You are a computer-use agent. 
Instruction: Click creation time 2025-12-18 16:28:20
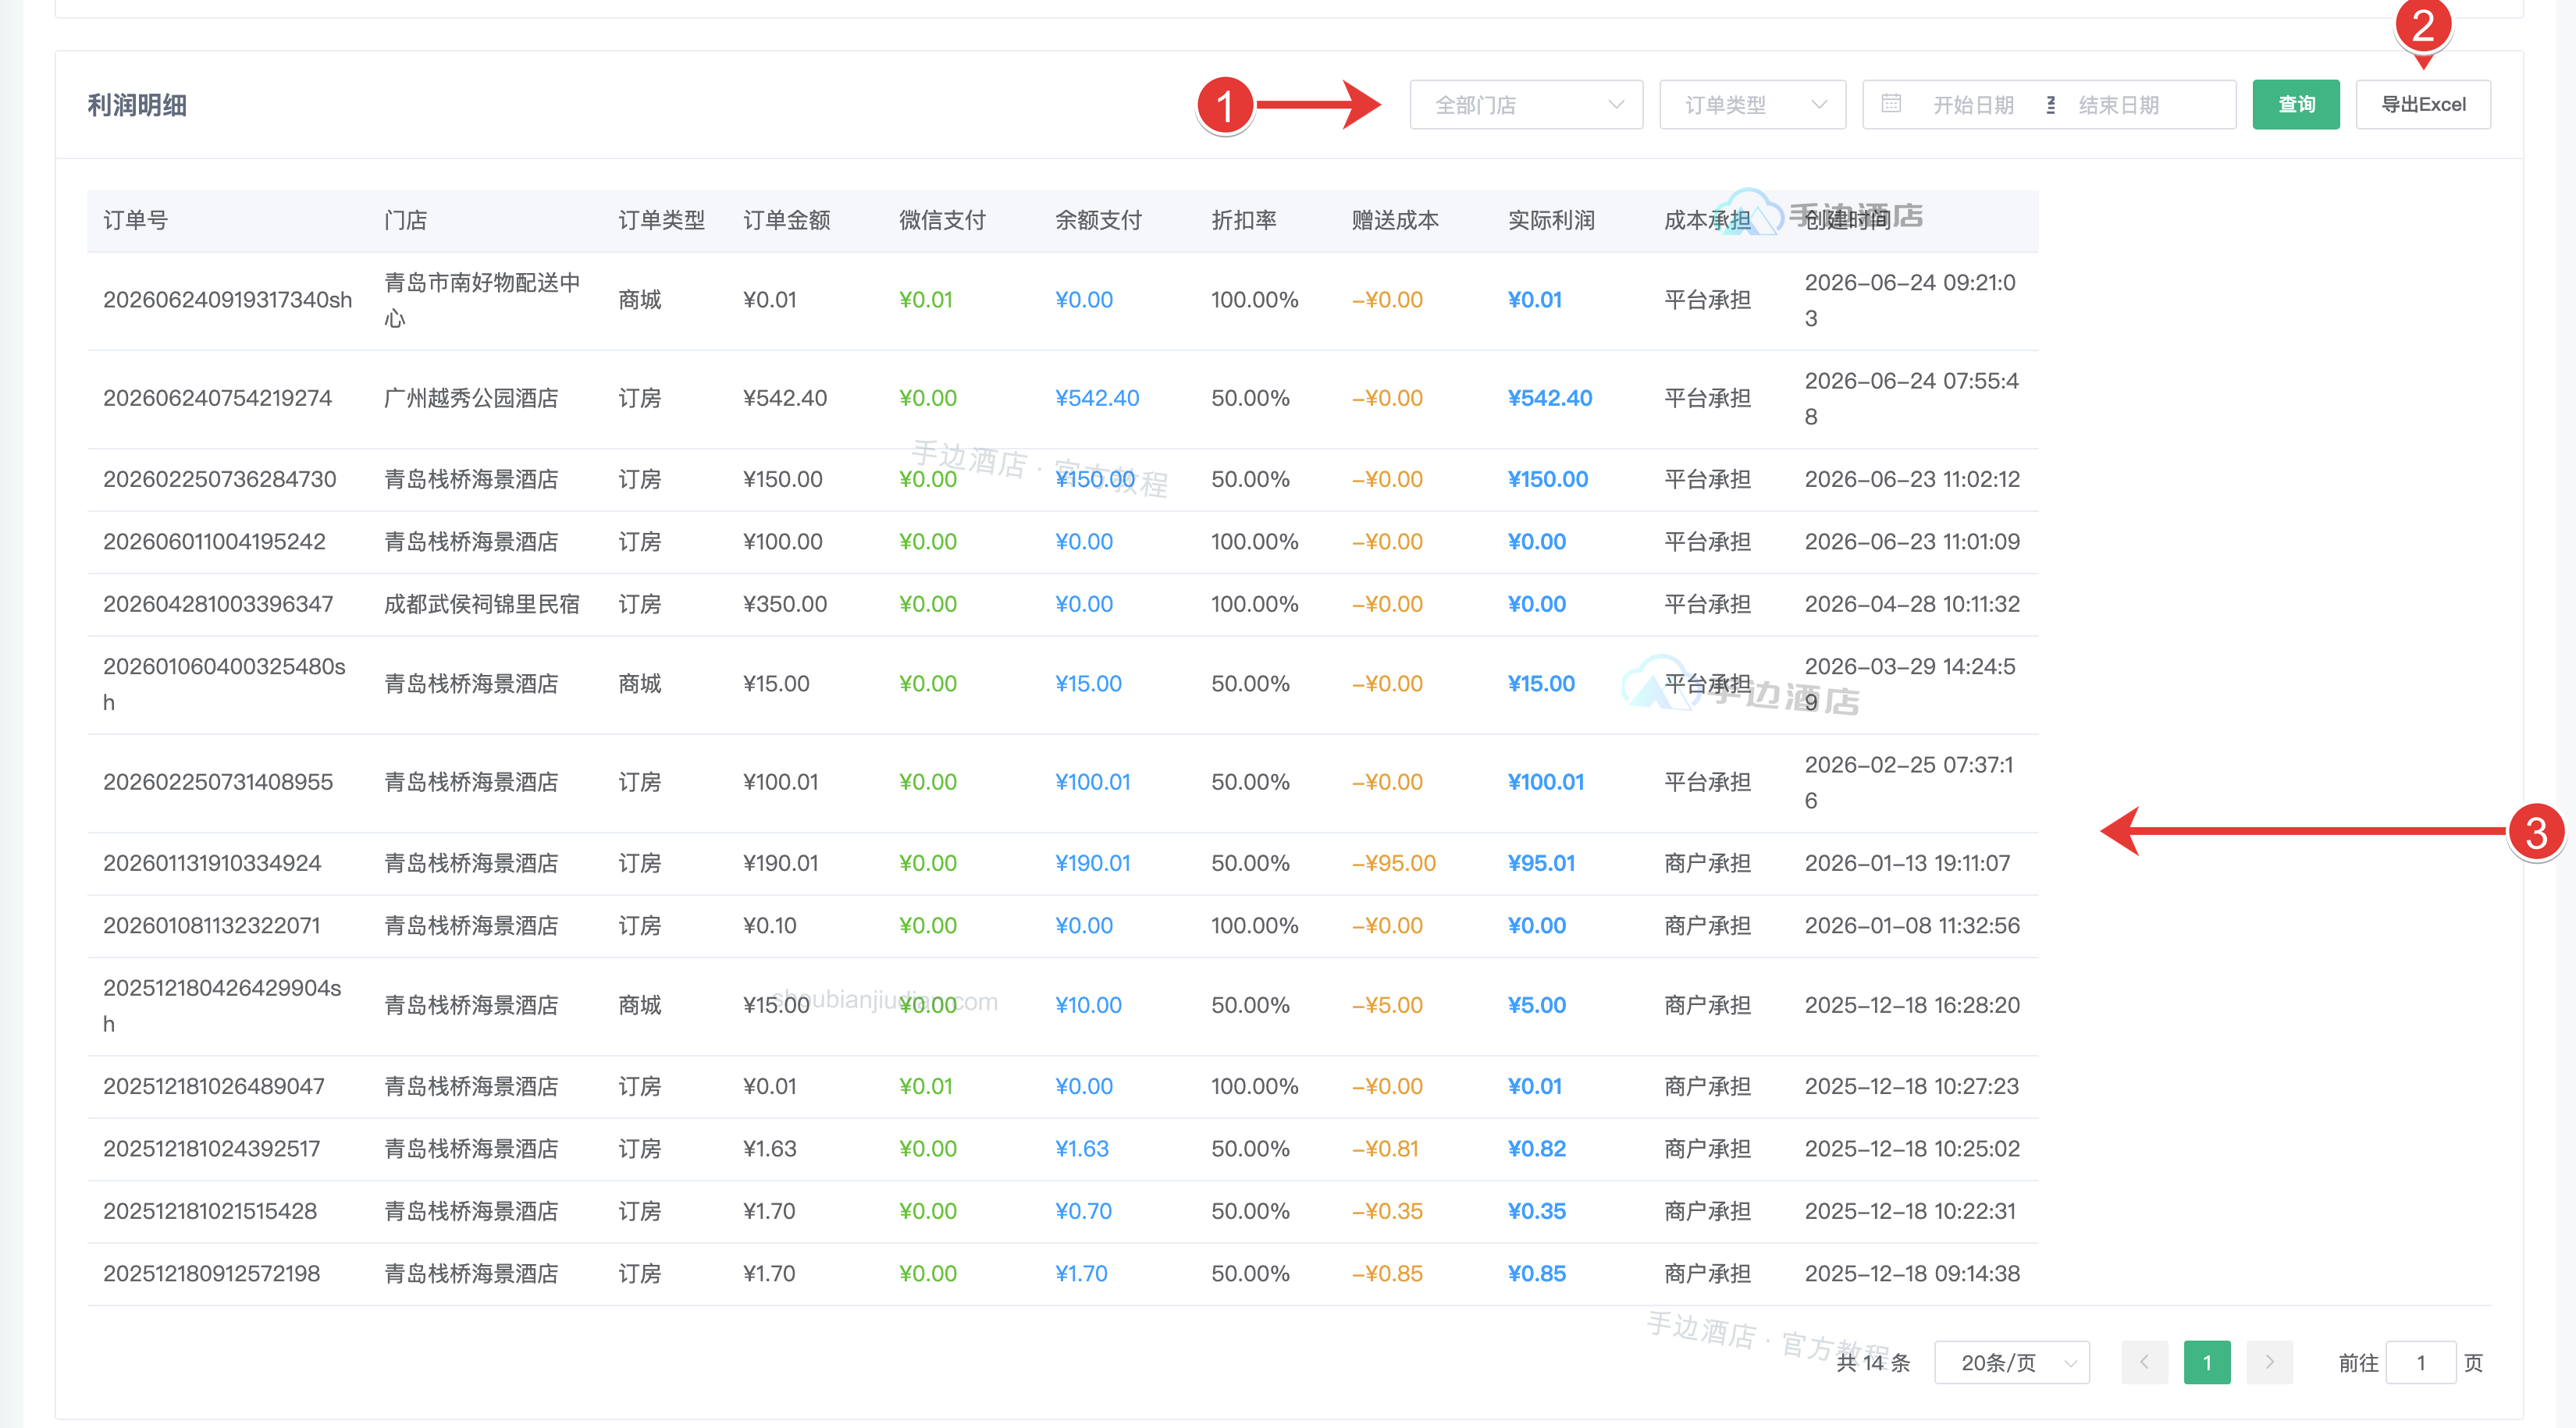click(1912, 1005)
